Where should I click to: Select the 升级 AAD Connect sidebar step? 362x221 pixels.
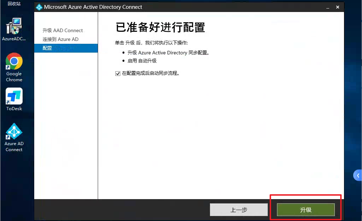pyautogui.click(x=63, y=30)
